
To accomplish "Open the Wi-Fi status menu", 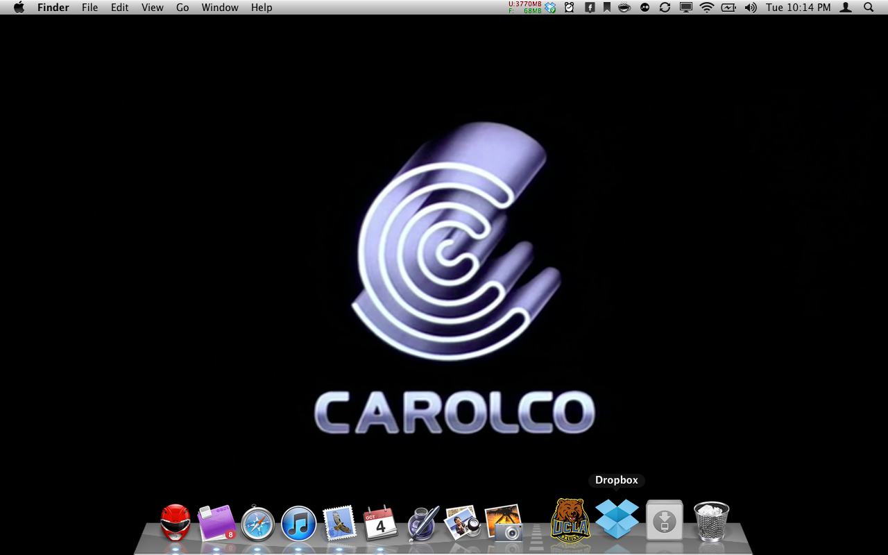I will (707, 8).
